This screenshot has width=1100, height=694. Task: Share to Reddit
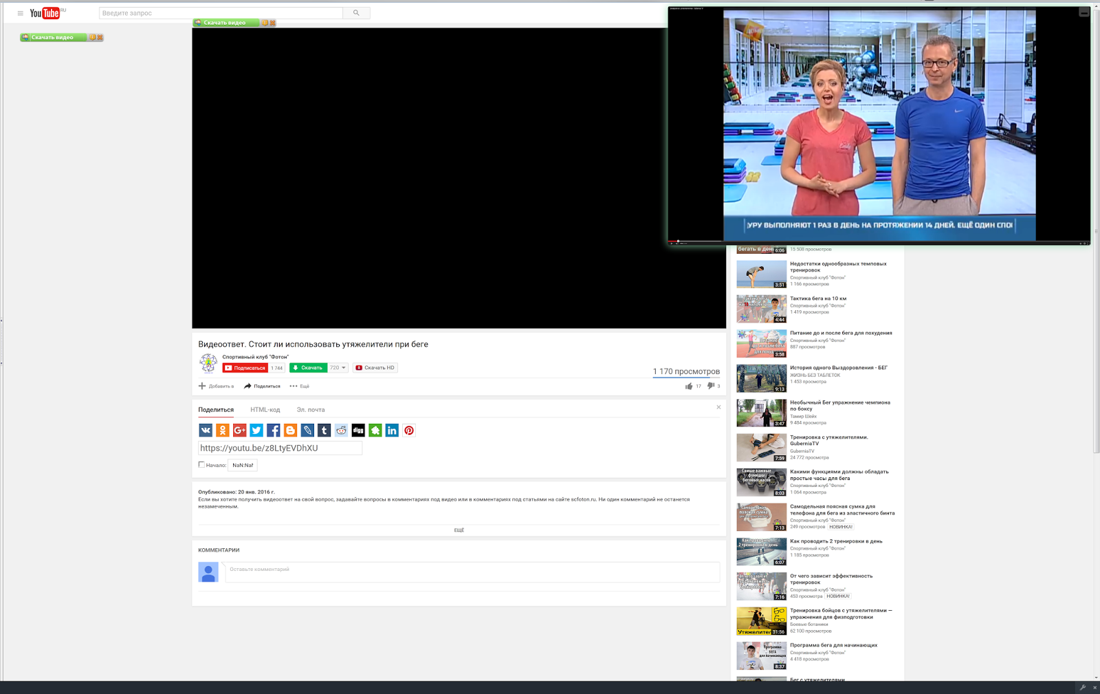pos(341,431)
